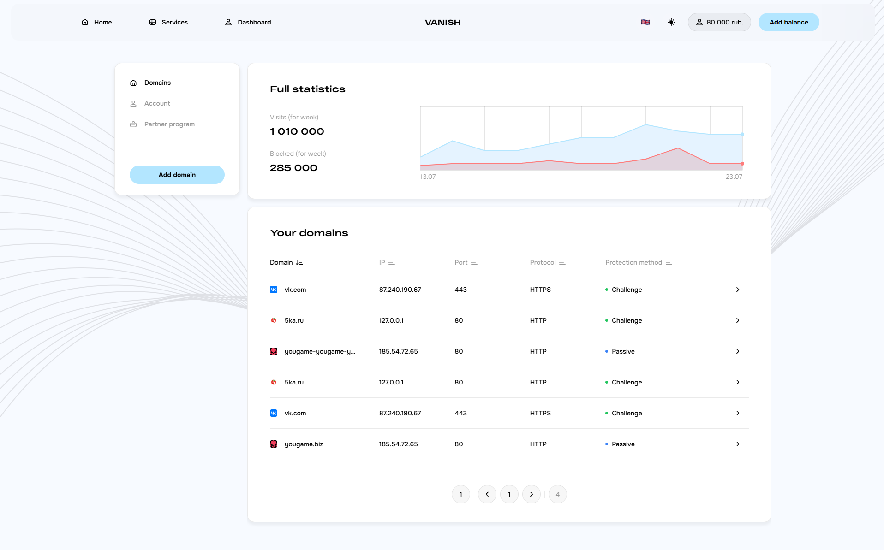Open the Services menu item
This screenshot has height=550, width=884.
pyautogui.click(x=168, y=22)
